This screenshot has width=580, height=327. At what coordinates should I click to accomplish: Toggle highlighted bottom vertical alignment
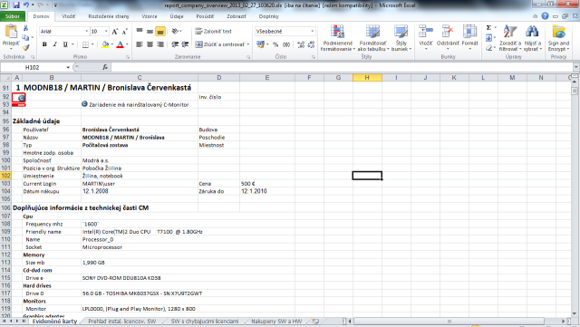pos(160,32)
